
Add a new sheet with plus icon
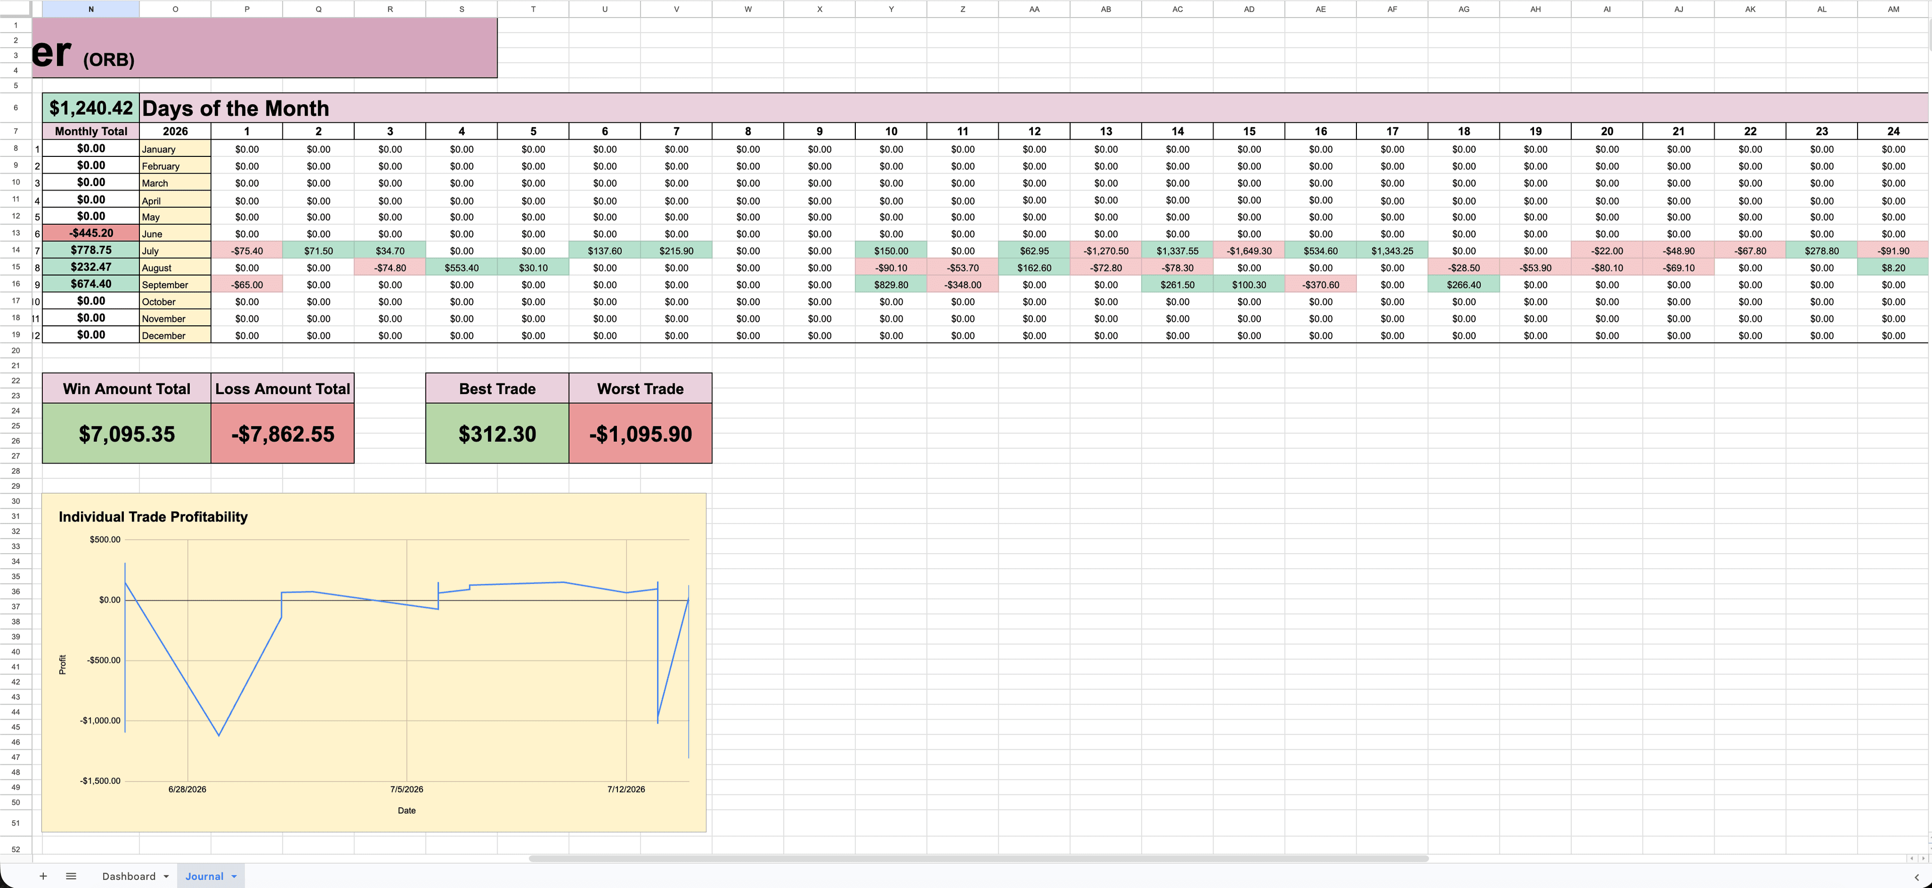43,876
